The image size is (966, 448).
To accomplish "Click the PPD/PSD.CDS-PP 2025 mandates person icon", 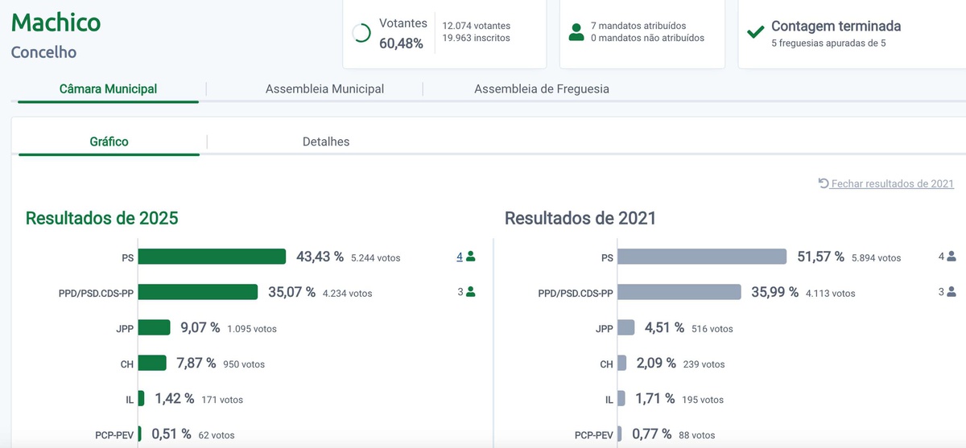I will (471, 292).
